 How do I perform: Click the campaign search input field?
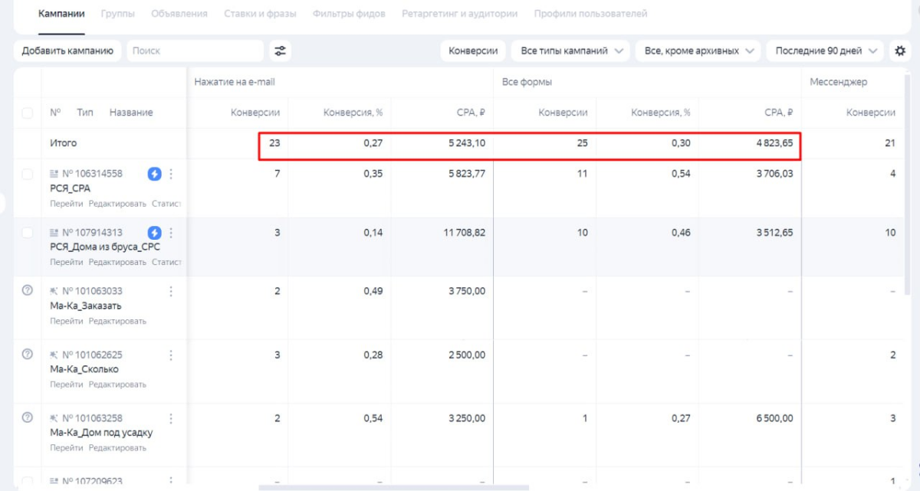pyautogui.click(x=195, y=51)
